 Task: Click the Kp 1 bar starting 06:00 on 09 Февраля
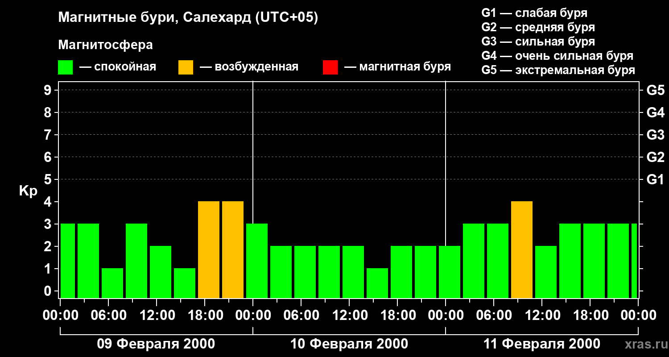(x=112, y=283)
